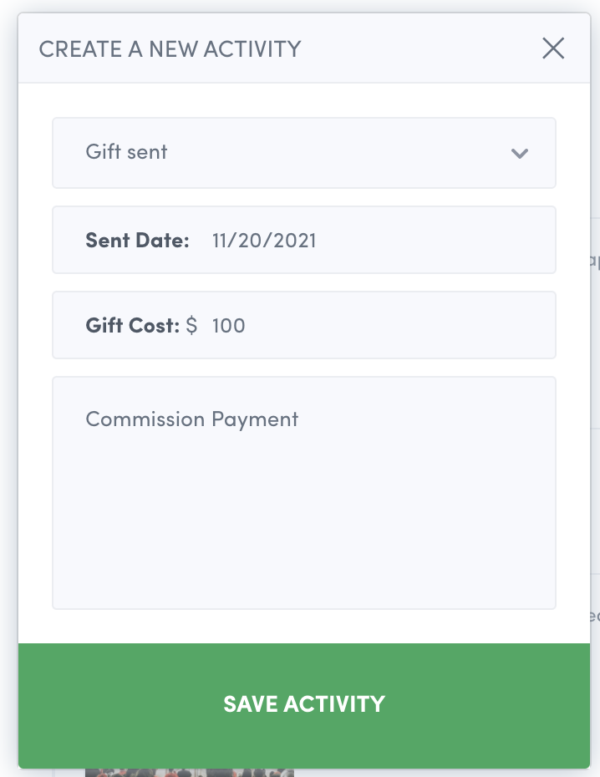This screenshot has height=777, width=600.
Task: Click the bold Gift Cost label
Action: pos(132,325)
